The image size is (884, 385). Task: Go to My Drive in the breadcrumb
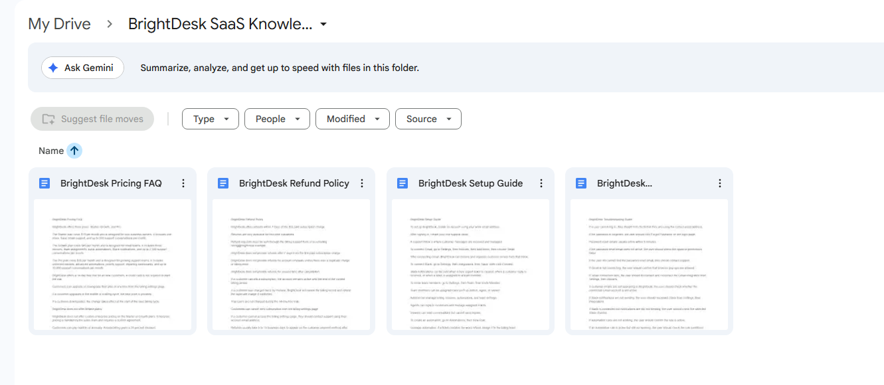coord(59,24)
